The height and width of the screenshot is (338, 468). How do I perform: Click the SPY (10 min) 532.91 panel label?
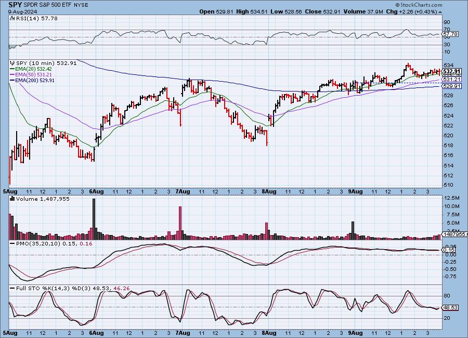tap(46, 63)
